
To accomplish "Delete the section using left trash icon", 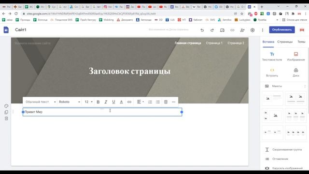I will point(6,118).
